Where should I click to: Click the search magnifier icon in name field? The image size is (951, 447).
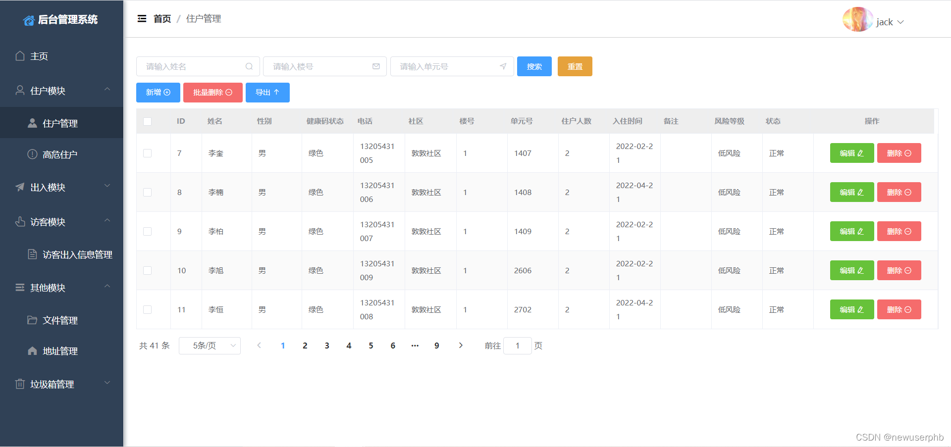[249, 66]
